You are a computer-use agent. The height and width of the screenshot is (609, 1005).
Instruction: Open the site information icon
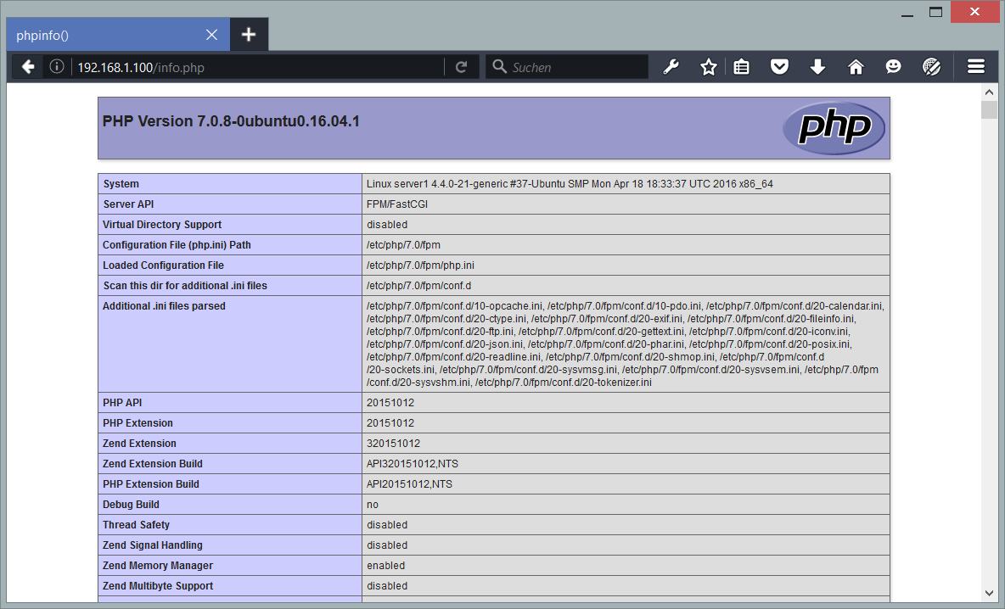click(x=56, y=67)
